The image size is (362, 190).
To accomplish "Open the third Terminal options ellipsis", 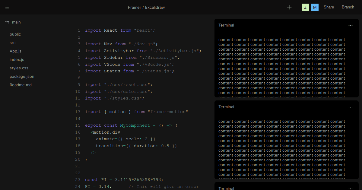I will coord(351,188).
